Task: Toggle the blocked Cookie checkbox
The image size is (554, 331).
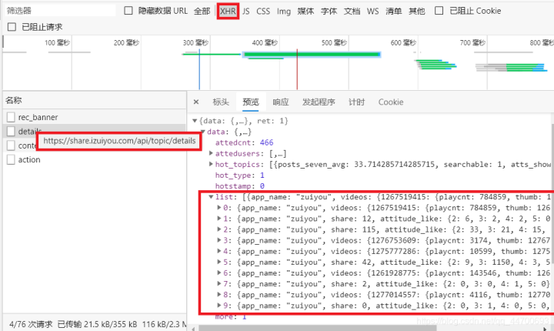Action: point(439,11)
